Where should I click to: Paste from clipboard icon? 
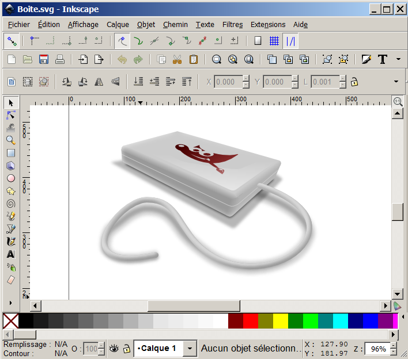[193, 59]
